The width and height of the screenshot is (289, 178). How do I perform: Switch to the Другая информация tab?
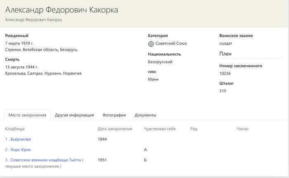74,115
